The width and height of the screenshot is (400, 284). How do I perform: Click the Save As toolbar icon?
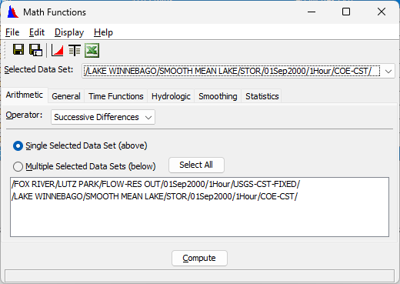click(x=35, y=50)
